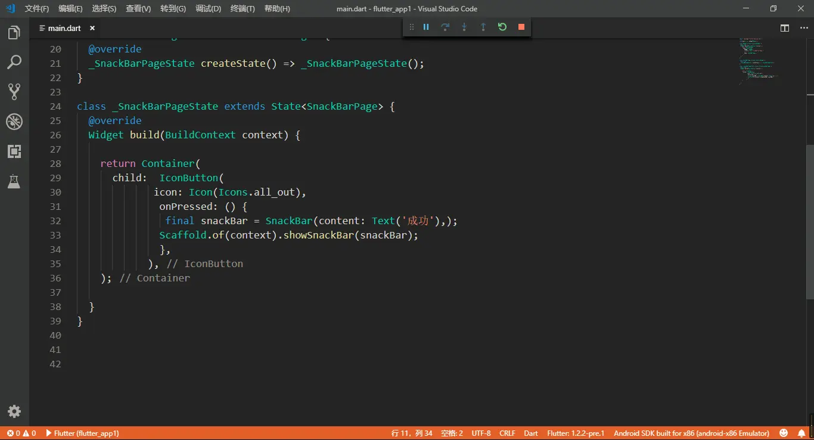Click the feedback smiley icon
Image resolution: width=814 pixels, height=440 pixels.
pos(784,433)
